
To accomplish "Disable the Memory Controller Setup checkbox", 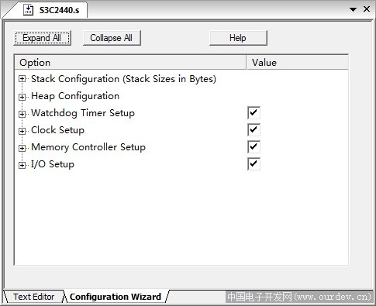I will pyautogui.click(x=254, y=147).
